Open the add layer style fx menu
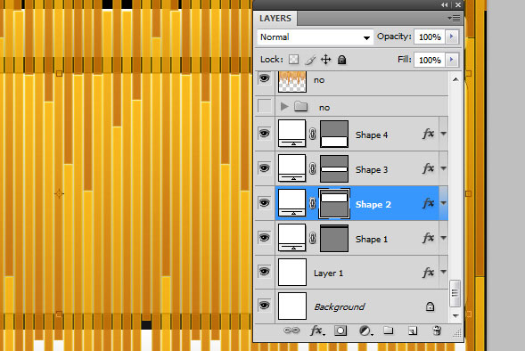Image resolution: width=525 pixels, height=351 pixels. point(316,331)
